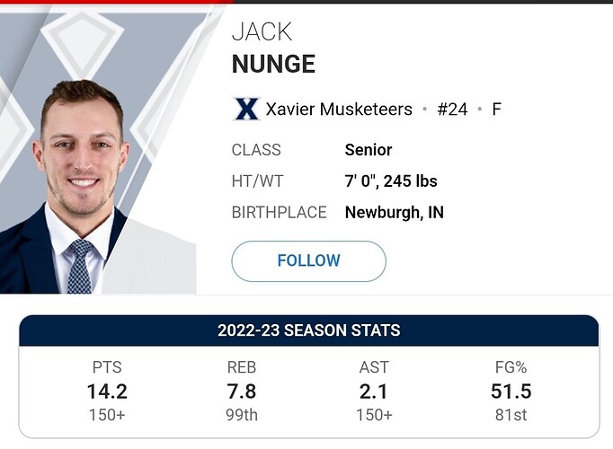This screenshot has width=613, height=449.
Task: Tap the FOLLOW button
Action: point(308,261)
